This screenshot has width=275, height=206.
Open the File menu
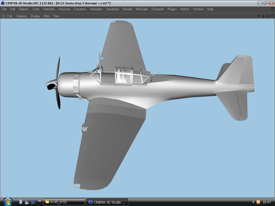[x=4, y=9]
